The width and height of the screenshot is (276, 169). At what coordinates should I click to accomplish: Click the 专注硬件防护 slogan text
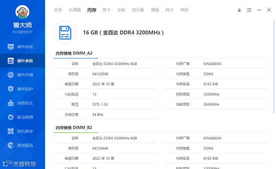[23, 32]
